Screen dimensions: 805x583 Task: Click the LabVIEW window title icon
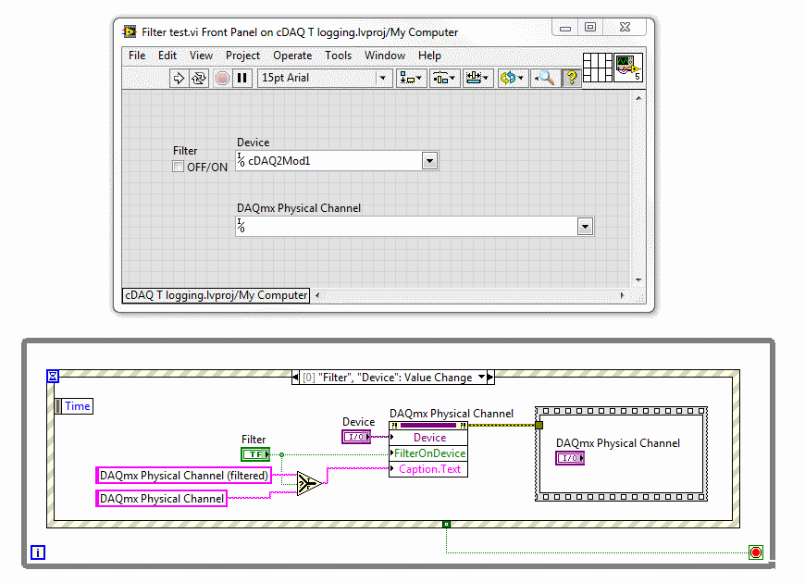(x=130, y=31)
